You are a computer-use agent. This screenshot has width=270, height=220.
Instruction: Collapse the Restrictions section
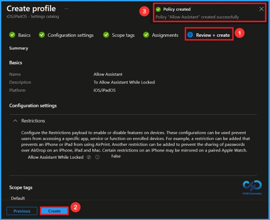pos(15,121)
